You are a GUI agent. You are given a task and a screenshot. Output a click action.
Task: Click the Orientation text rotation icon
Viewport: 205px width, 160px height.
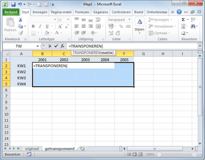[93, 33]
